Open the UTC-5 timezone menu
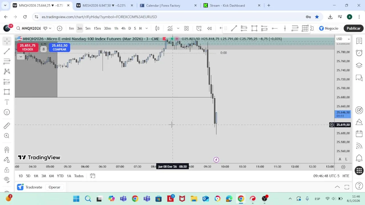The width and height of the screenshot is (365, 205). pos(326,176)
